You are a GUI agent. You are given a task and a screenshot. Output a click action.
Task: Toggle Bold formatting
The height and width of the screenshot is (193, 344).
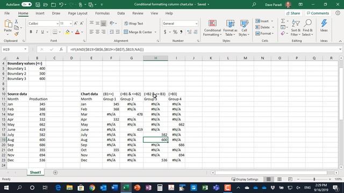pyautogui.click(x=31, y=32)
